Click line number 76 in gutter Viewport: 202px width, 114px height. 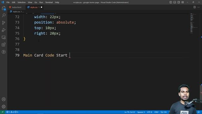(17, 39)
